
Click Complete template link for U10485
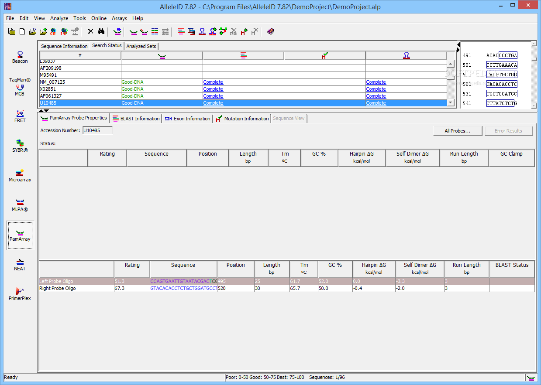click(376, 103)
